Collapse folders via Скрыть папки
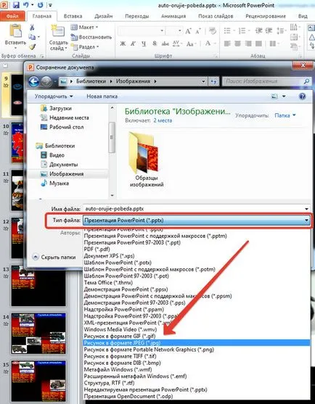The image size is (315, 404). click(x=54, y=257)
